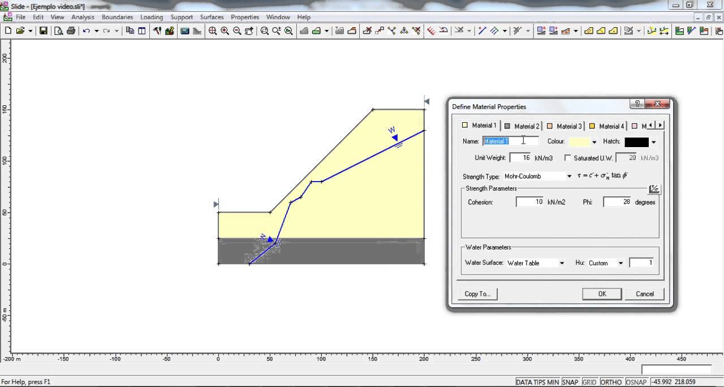
Task: Click the blue hatched lines icon
Action: pyautogui.click(x=494, y=31)
